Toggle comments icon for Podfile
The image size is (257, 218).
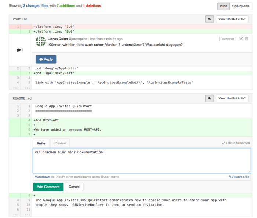point(210,19)
